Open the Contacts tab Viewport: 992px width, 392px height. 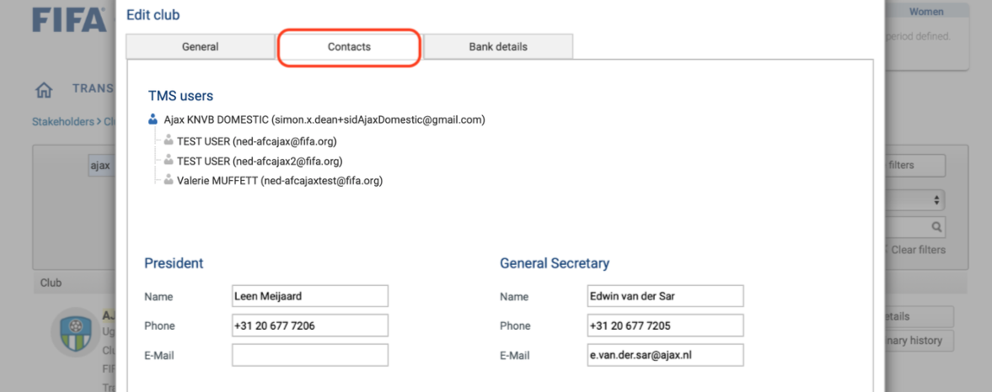[x=349, y=47]
